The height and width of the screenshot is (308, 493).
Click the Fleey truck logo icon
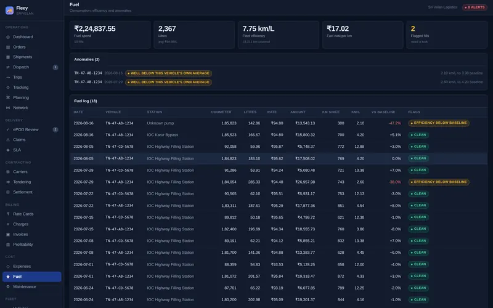point(9,10)
